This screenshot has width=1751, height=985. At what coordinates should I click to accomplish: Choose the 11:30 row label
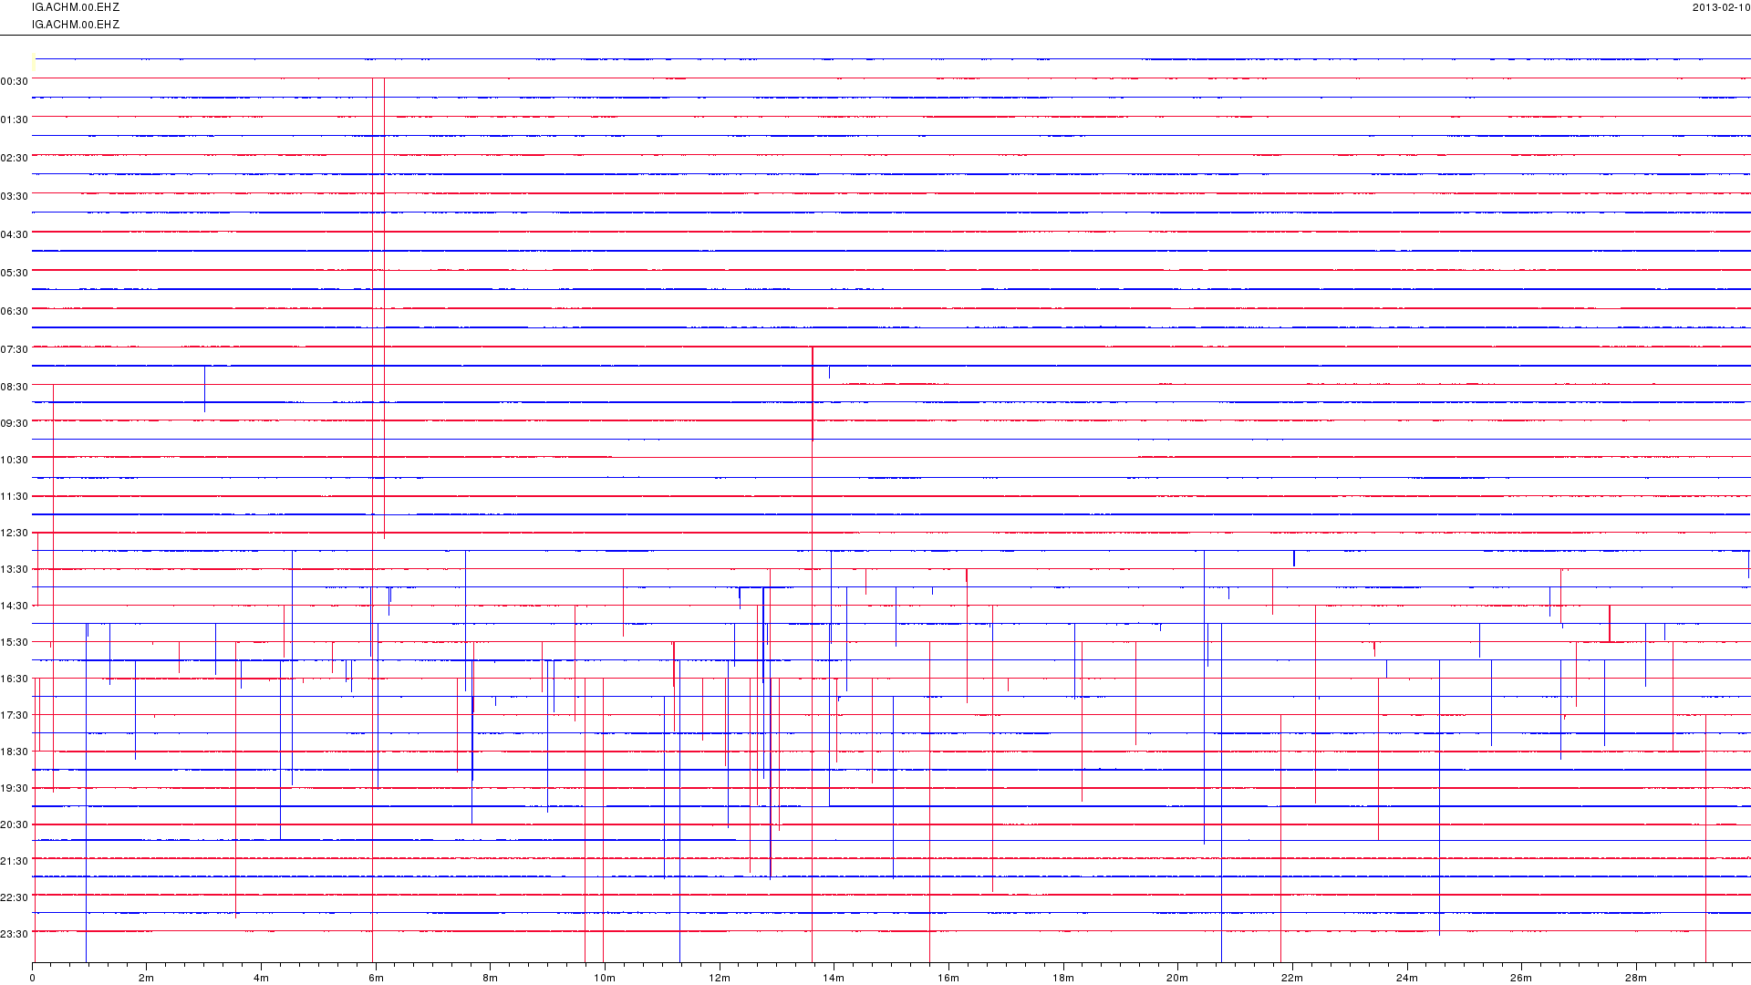point(15,496)
